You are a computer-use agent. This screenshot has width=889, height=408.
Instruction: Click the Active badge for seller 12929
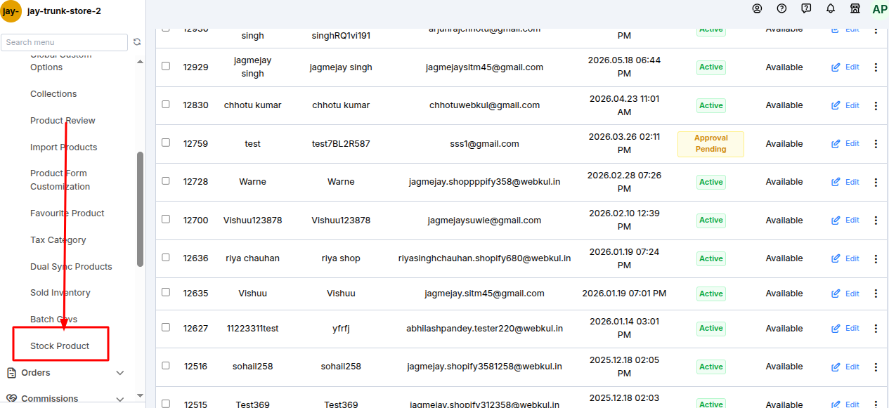click(x=710, y=67)
